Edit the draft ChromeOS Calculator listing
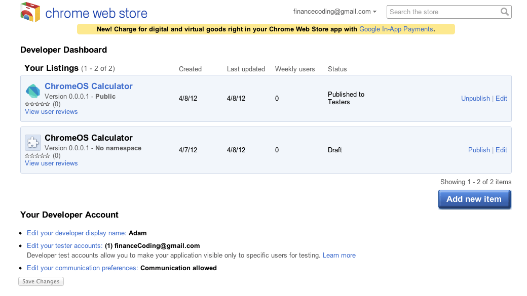527x296 pixels. [501, 150]
